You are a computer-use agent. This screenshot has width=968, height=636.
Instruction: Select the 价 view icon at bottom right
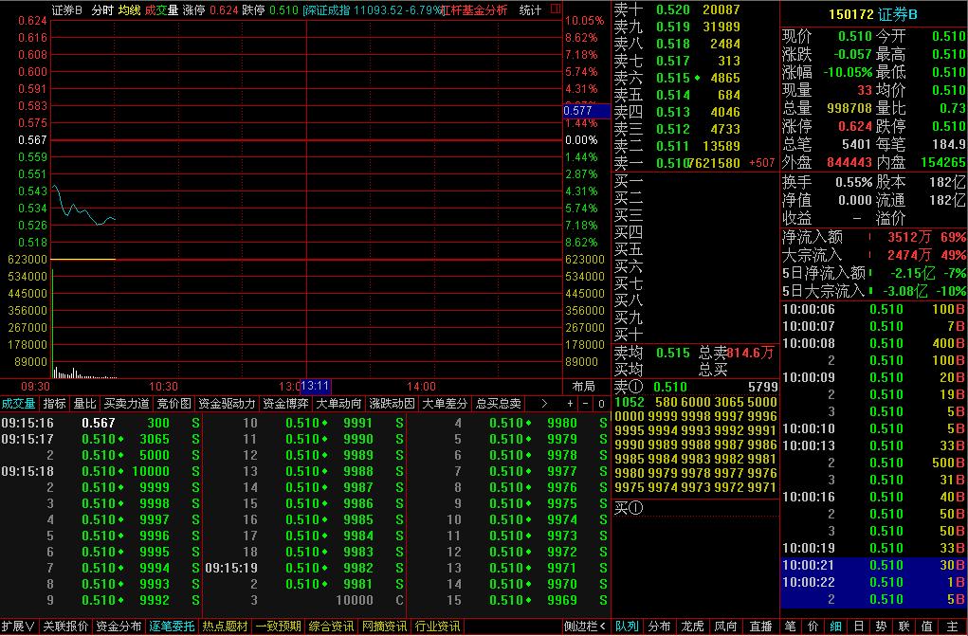point(813,627)
